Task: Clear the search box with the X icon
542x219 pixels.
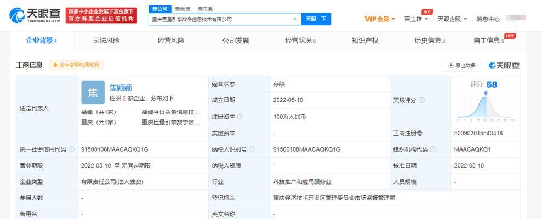Action: (x=295, y=19)
